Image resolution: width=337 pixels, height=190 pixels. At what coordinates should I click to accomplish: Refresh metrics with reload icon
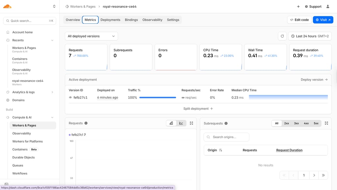(282, 36)
